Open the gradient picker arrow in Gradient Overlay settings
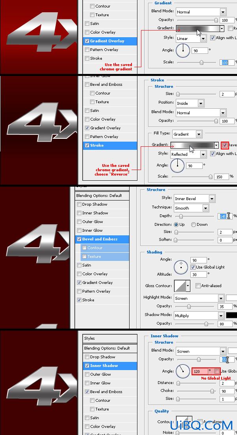 pyautogui.click(x=222, y=28)
